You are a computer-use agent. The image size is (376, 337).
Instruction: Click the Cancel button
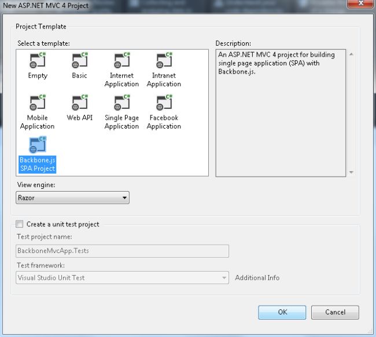click(335, 312)
